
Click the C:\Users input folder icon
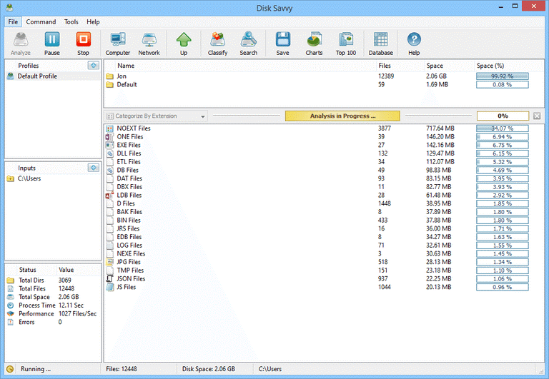coord(11,178)
